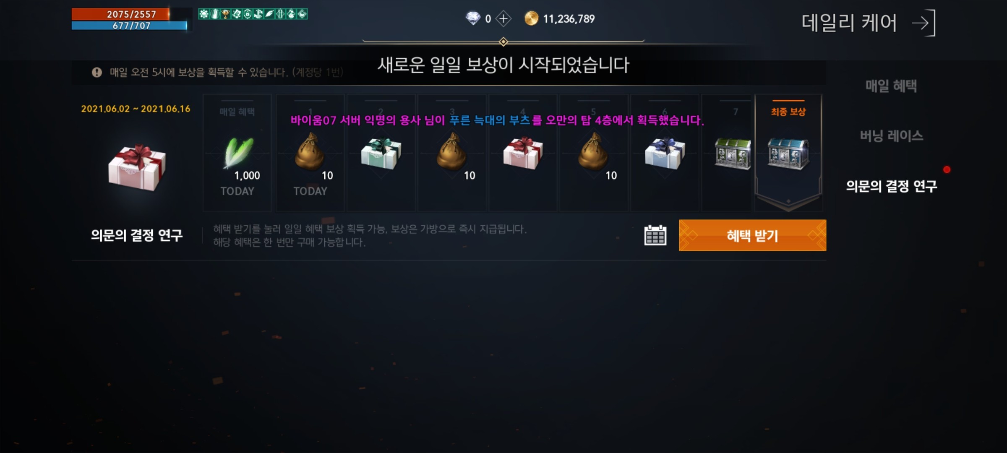Image resolution: width=1007 pixels, height=453 pixels.
Task: Tap the diamond currency icon
Action: (x=473, y=18)
